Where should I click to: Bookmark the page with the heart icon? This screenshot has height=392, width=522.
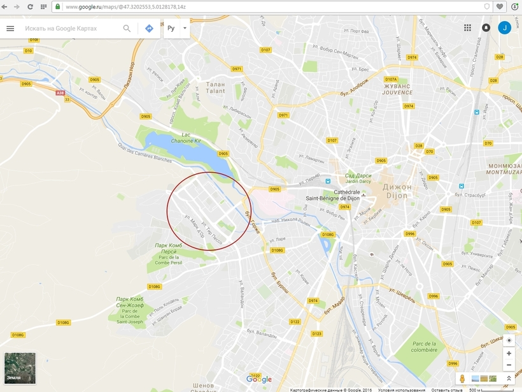point(499,6)
